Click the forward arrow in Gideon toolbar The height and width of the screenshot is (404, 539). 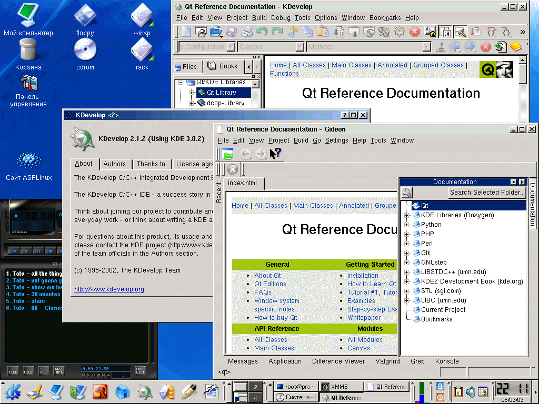coord(261,154)
